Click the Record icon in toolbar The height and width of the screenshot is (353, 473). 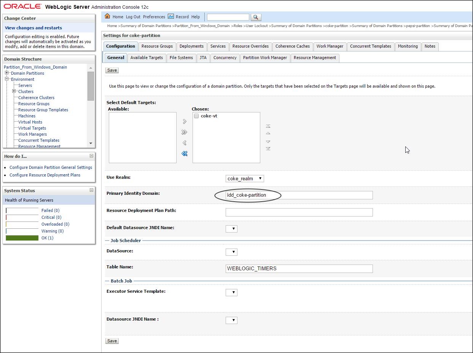pos(171,16)
